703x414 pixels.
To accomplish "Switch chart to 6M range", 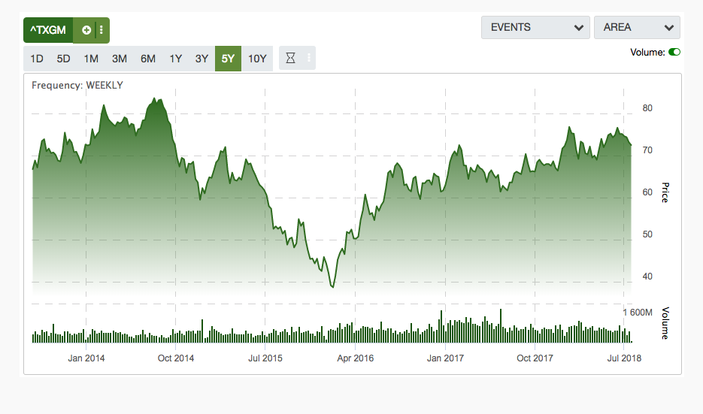I will 147,59.
